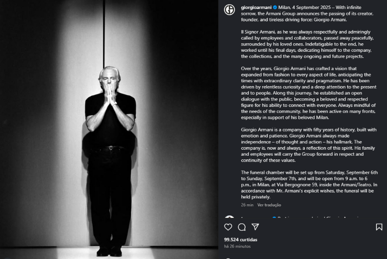View the 99.524 curtidas likes list
Screen dimensions: 387x259
(x=240, y=240)
